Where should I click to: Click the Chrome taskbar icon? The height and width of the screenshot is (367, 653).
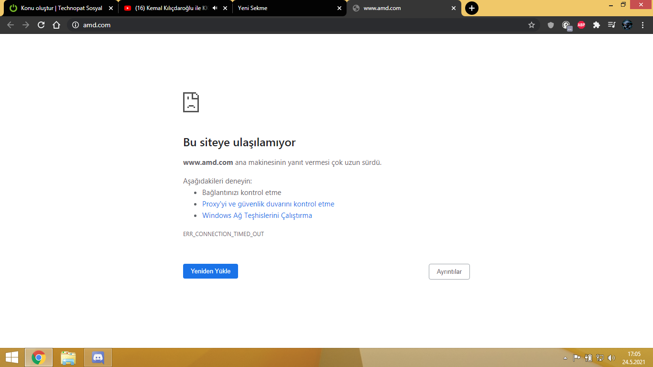pyautogui.click(x=39, y=357)
